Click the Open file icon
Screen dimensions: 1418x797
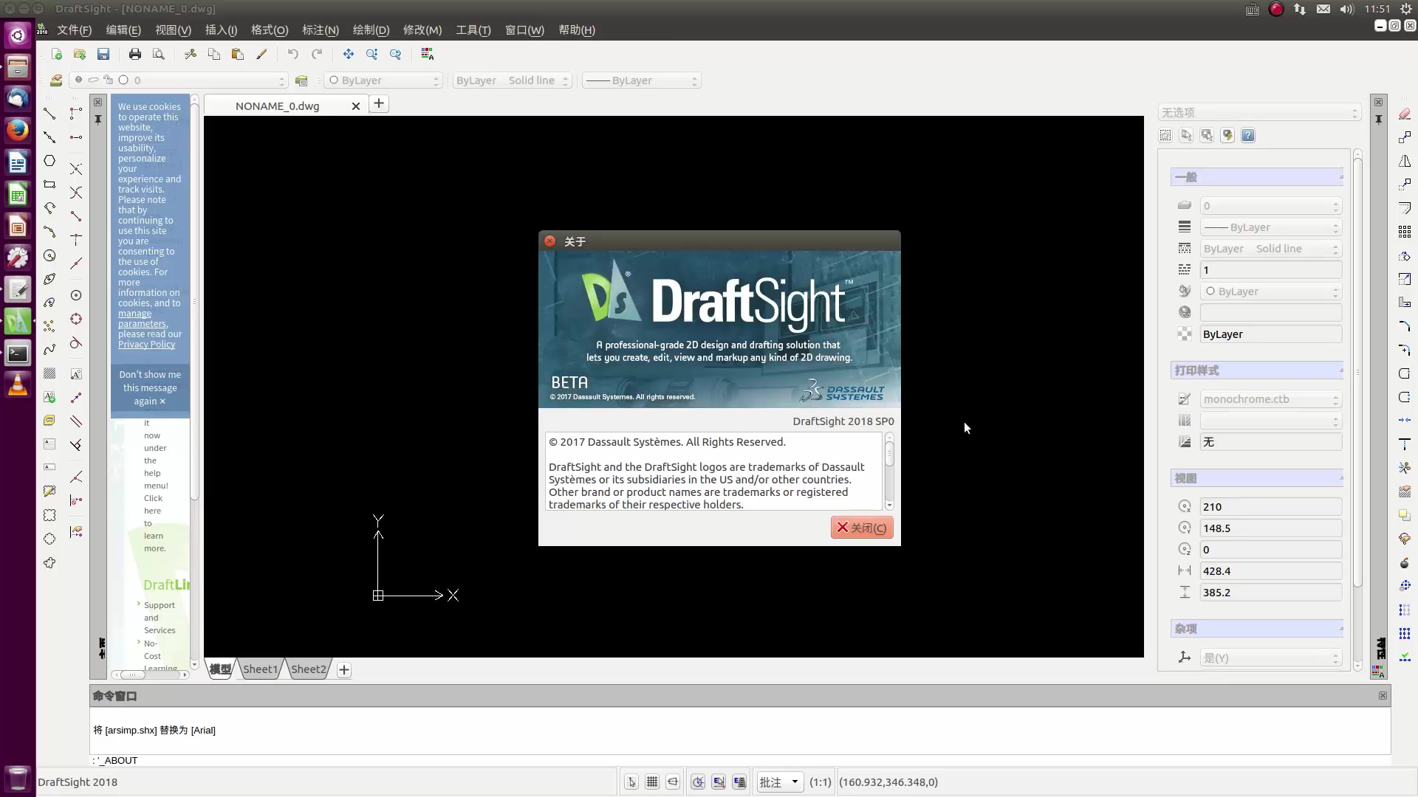80,54
